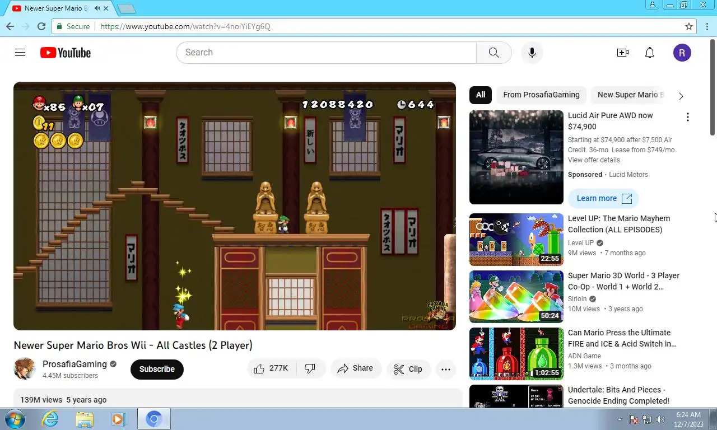Open the ProsafiaGaming channel avatar

(x=25, y=368)
